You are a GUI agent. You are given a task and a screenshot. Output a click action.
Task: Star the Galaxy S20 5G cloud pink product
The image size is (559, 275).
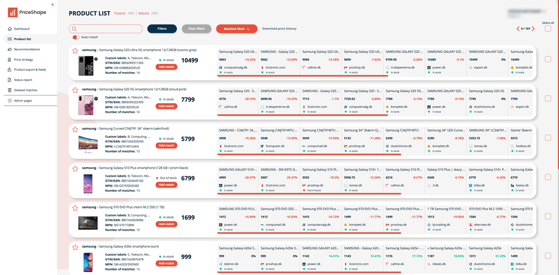click(75, 90)
